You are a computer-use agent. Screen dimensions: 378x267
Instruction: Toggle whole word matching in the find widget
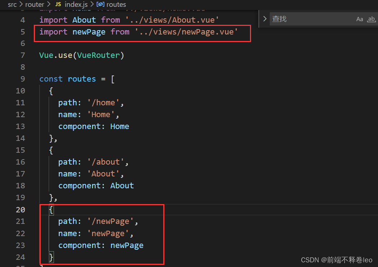371,19
